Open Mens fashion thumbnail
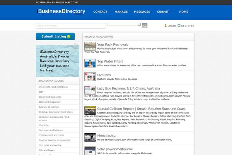 pyautogui.click(x=90, y=137)
